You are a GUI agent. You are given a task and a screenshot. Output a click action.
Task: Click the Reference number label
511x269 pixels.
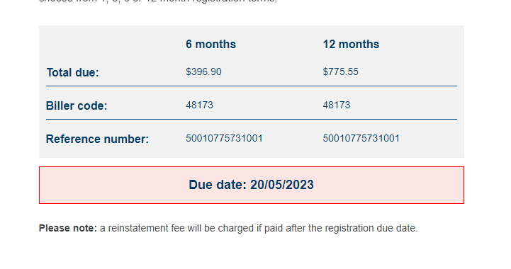pyautogui.click(x=97, y=139)
